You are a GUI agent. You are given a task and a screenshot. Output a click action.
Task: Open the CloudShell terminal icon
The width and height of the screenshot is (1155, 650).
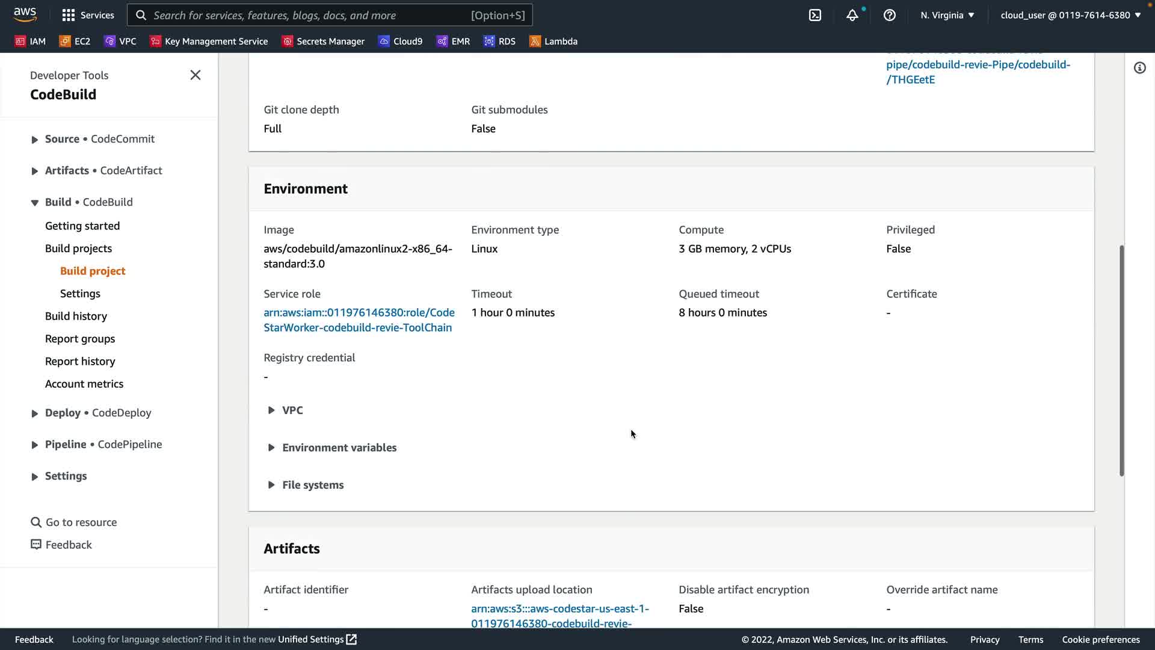pos(815,15)
